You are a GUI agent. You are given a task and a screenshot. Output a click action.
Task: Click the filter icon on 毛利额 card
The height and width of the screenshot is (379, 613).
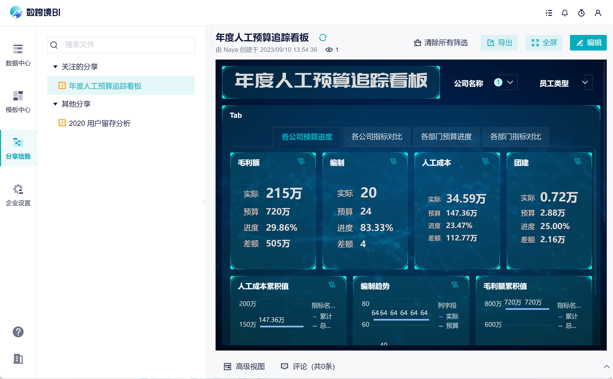pyautogui.click(x=301, y=162)
